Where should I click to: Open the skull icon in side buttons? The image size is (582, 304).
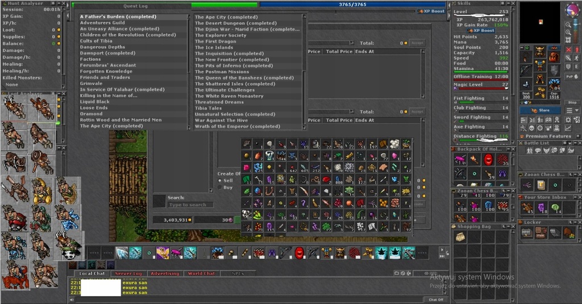coord(531,128)
